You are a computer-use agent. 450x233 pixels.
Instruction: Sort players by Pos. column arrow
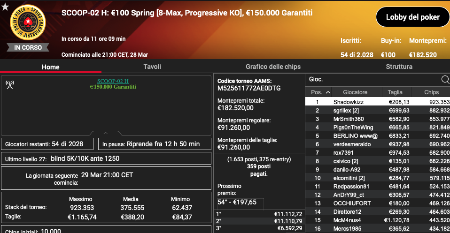tap(328, 92)
